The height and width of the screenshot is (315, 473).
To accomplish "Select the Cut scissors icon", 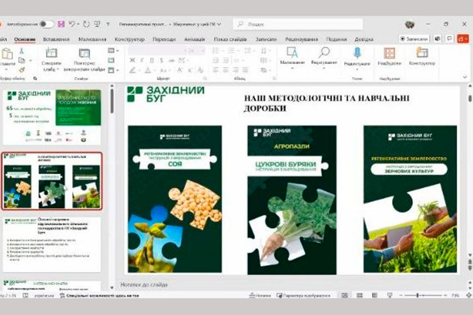I will point(22,51).
